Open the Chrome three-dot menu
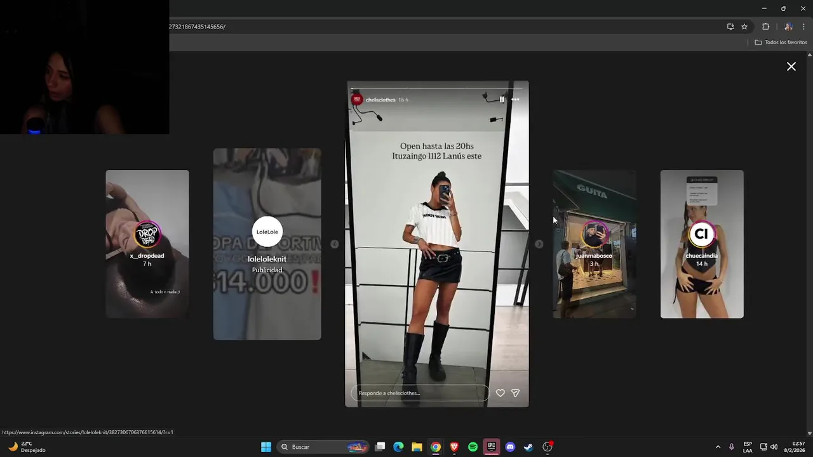This screenshot has width=813, height=457. click(803, 27)
